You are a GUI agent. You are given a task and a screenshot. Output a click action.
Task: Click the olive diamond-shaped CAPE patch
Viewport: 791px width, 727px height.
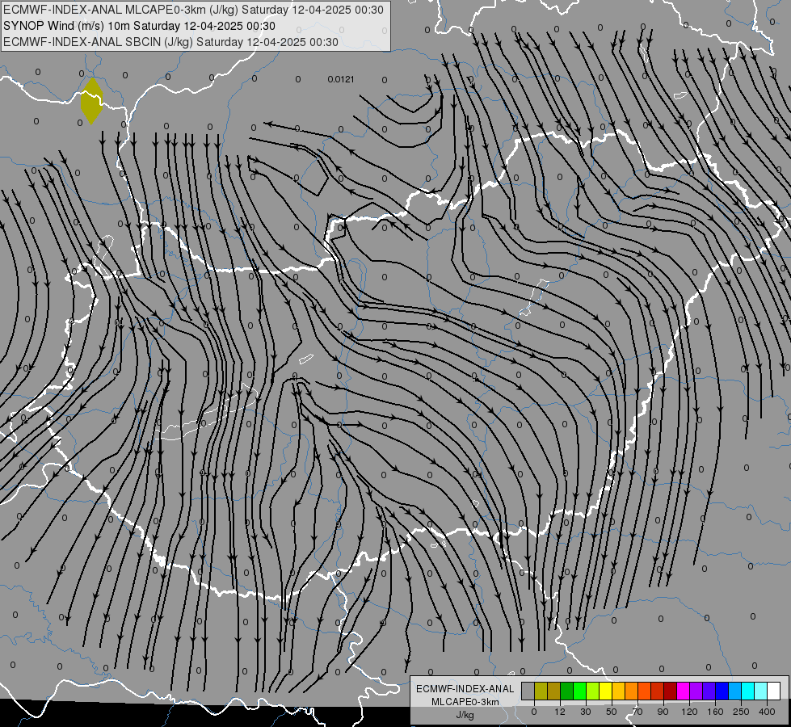[91, 100]
